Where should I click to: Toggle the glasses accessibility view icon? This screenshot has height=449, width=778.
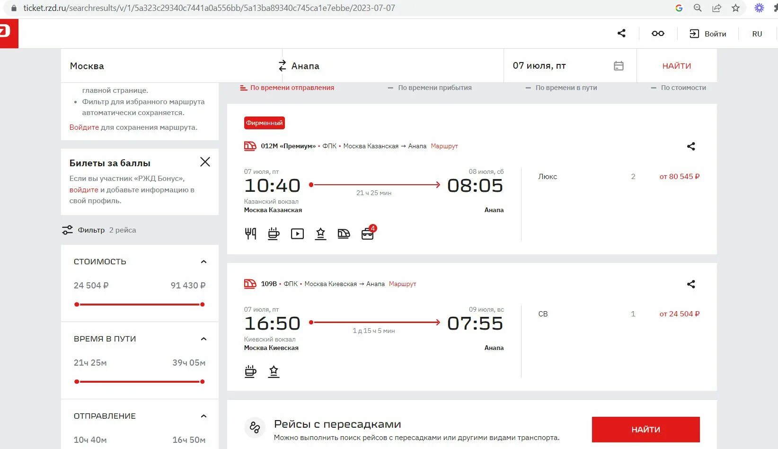658,33
